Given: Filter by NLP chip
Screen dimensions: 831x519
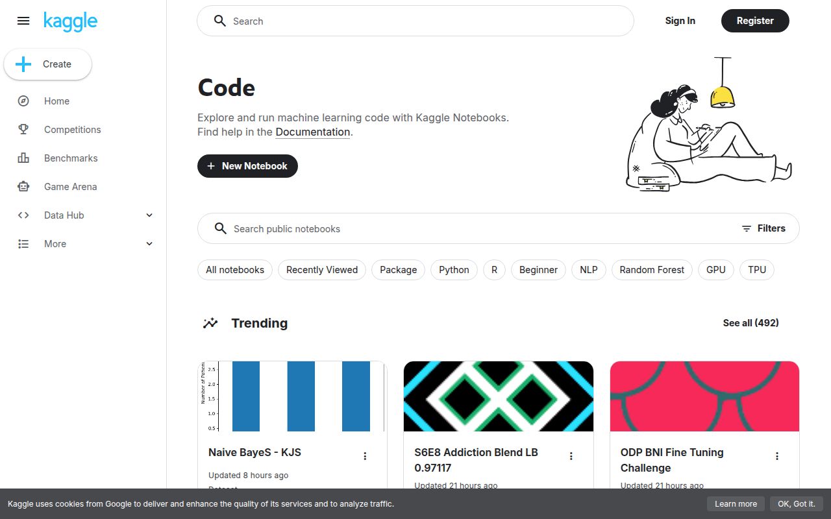Looking at the screenshot, I should pos(589,270).
